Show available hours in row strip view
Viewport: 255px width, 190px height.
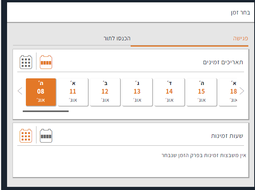pyautogui.click(x=46, y=136)
